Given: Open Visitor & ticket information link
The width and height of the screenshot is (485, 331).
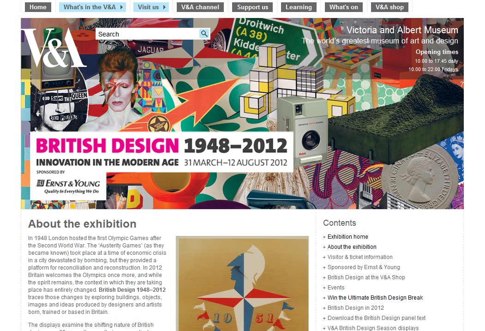Looking at the screenshot, I should [360, 257].
